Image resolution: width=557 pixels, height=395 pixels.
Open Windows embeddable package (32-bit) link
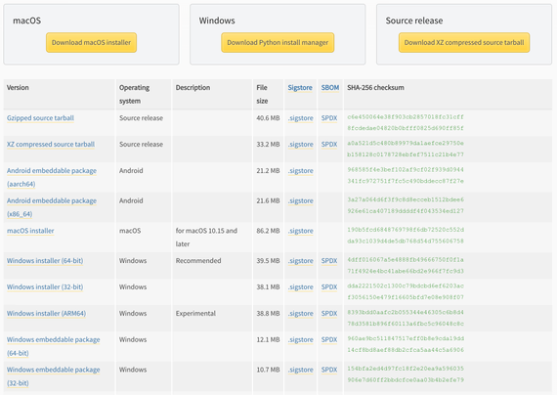click(54, 376)
